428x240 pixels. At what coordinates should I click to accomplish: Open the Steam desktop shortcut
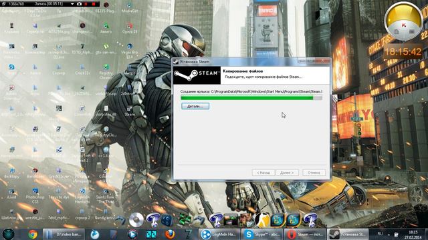(130, 111)
